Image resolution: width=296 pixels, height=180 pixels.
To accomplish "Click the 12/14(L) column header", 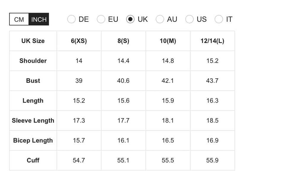I will pos(212,41).
